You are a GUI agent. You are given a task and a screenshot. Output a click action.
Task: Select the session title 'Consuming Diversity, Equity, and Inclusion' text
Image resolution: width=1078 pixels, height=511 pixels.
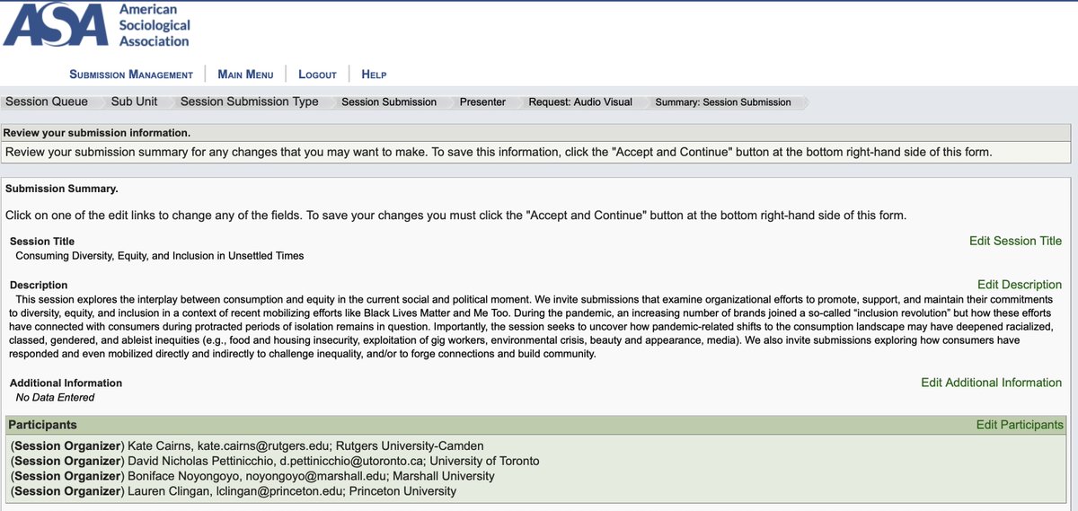pyautogui.click(x=160, y=256)
